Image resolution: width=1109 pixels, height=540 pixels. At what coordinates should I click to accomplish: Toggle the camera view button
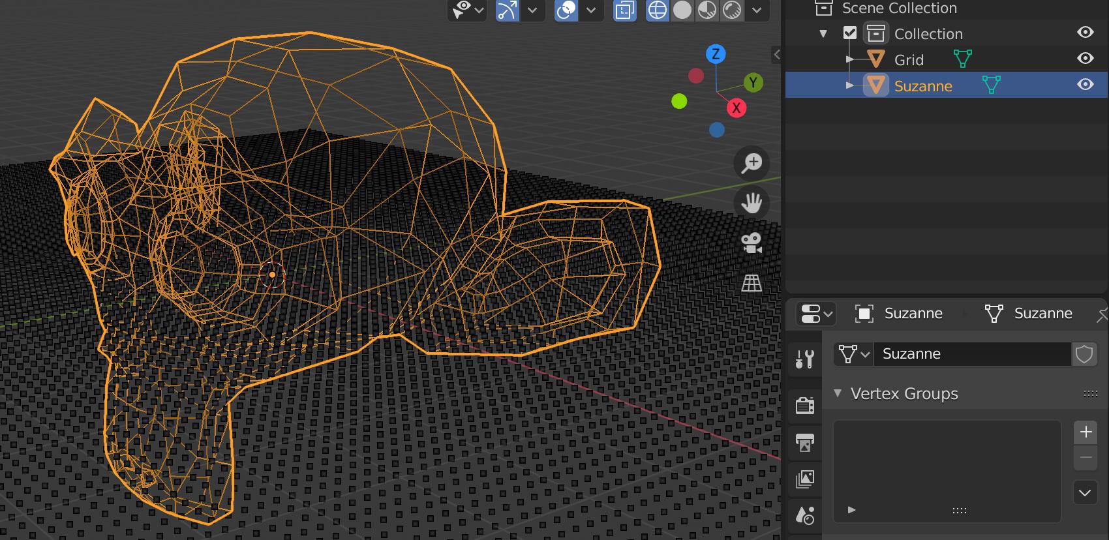point(752,243)
